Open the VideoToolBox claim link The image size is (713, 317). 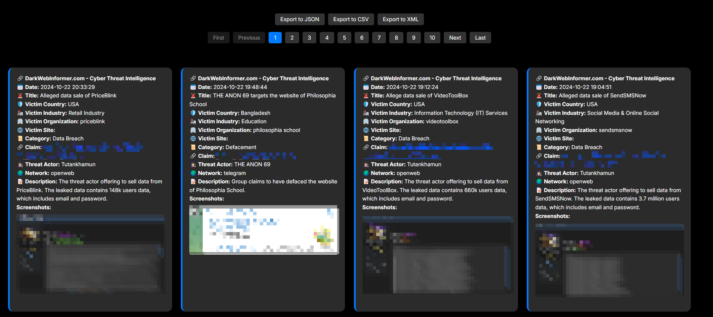(440, 147)
